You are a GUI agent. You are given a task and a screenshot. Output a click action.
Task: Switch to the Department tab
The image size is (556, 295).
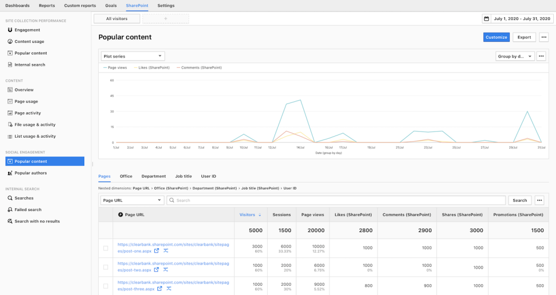154,176
